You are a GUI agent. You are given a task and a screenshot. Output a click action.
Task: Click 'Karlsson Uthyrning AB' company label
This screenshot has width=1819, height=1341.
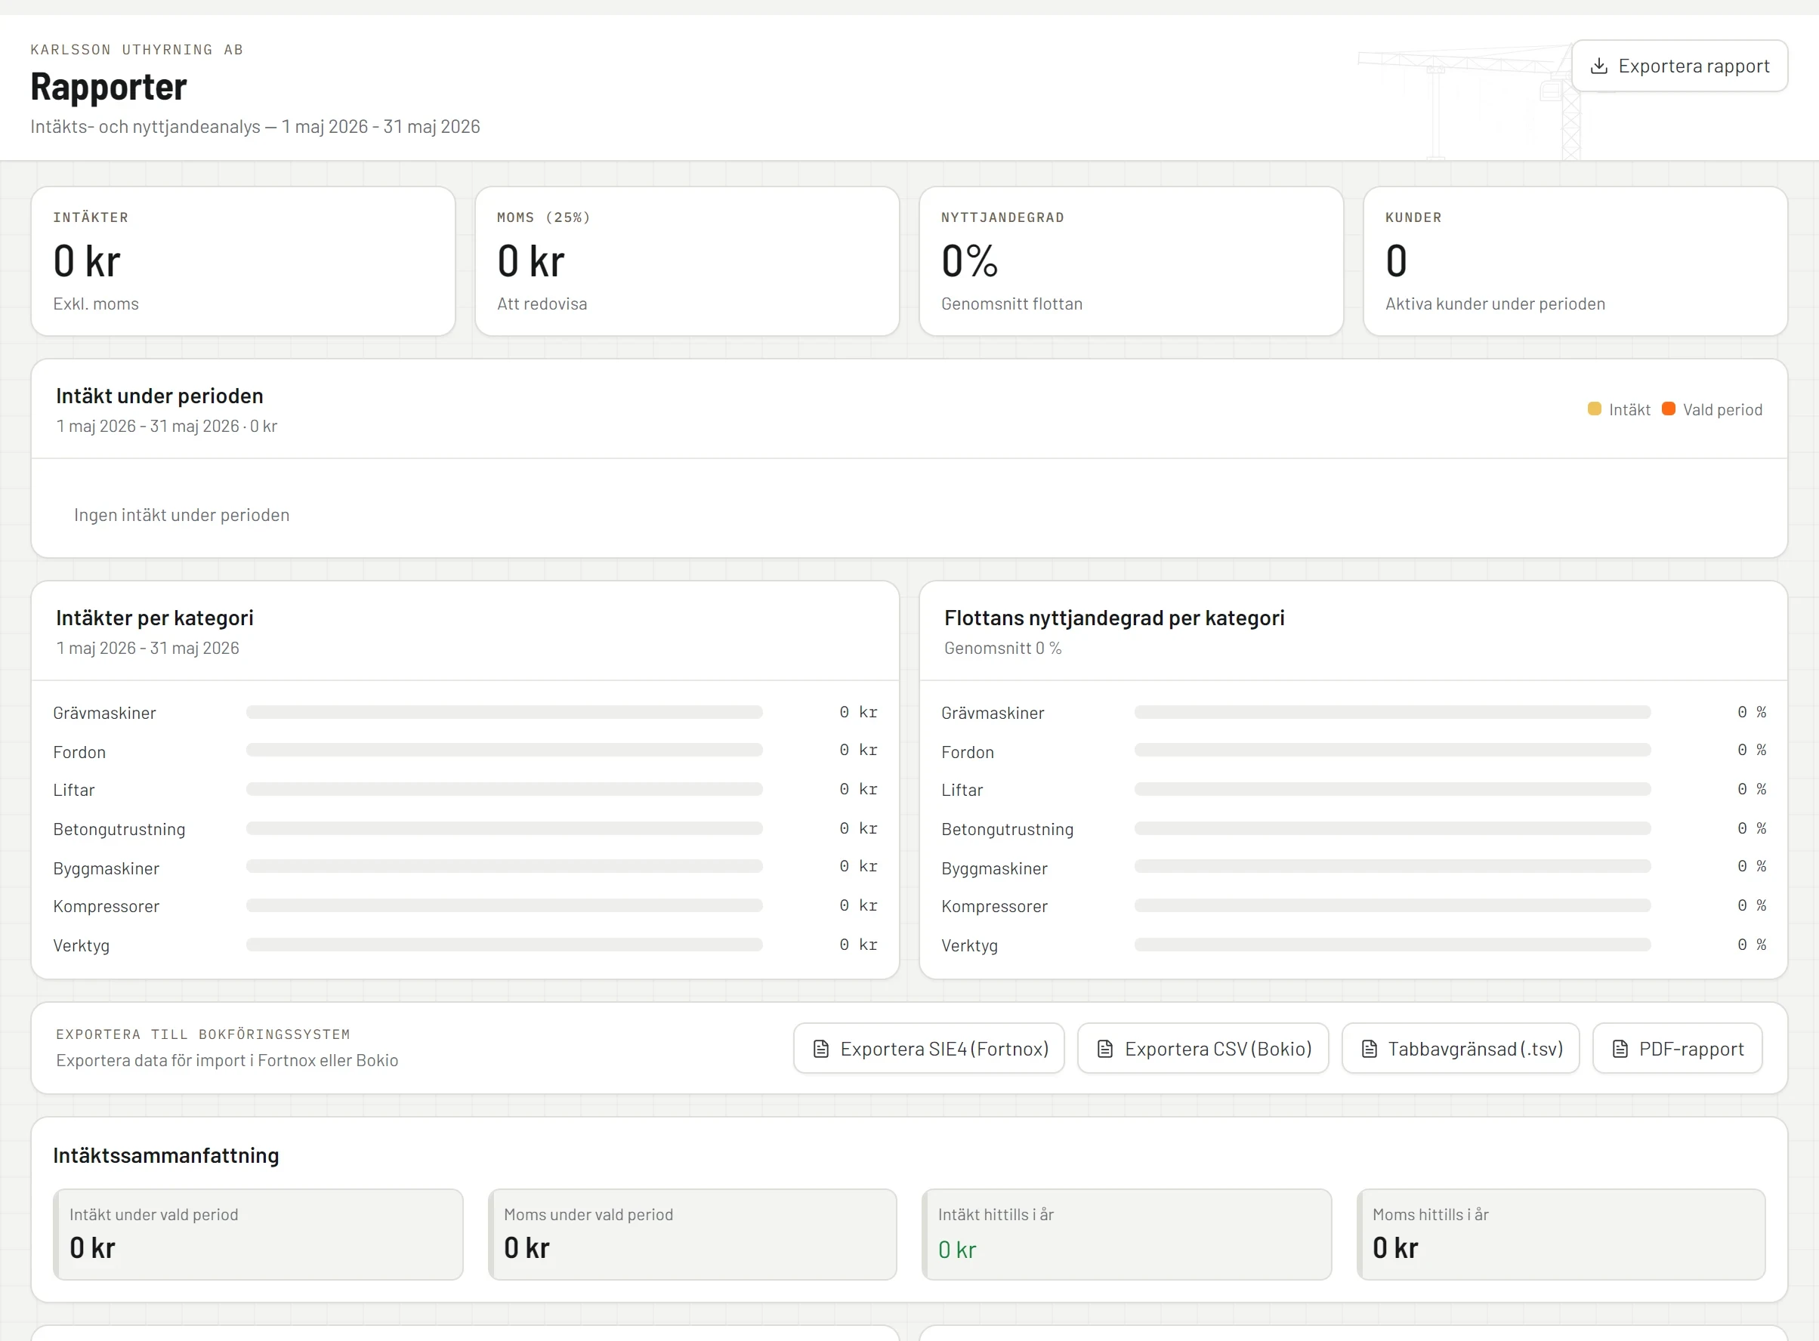point(137,50)
